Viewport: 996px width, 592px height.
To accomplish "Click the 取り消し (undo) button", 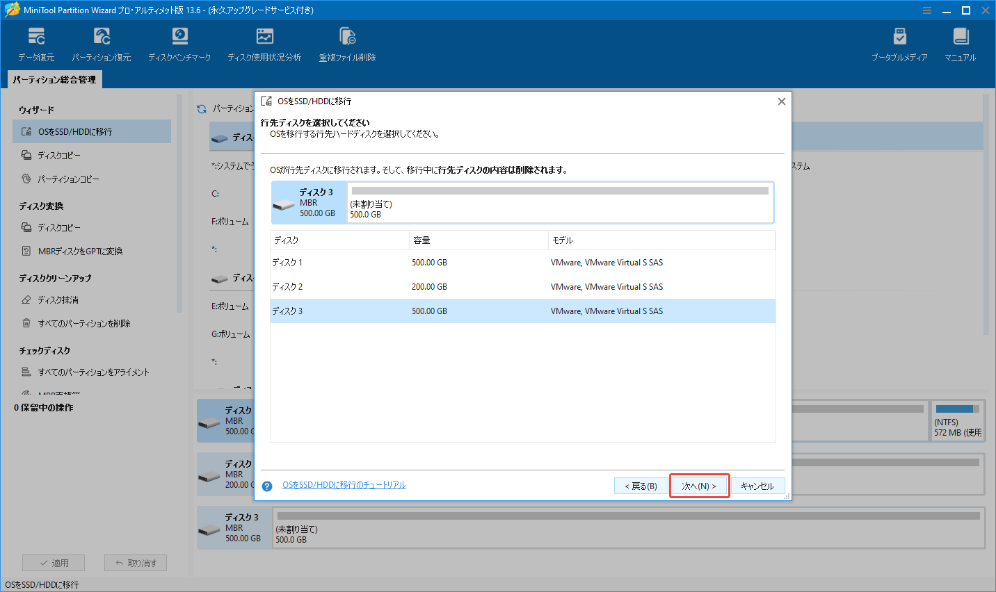I will click(135, 562).
